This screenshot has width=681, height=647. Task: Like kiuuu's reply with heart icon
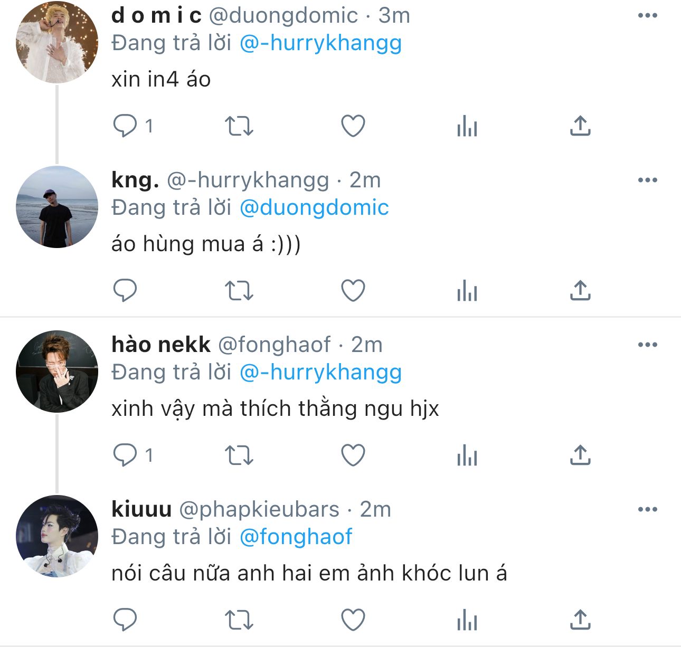353,620
